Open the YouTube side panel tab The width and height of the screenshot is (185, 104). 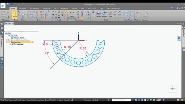pos(184,32)
